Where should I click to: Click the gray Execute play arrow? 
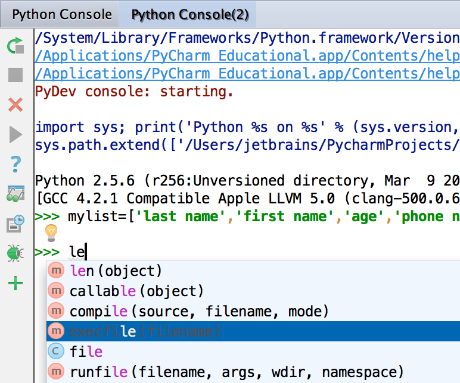pyautogui.click(x=15, y=134)
